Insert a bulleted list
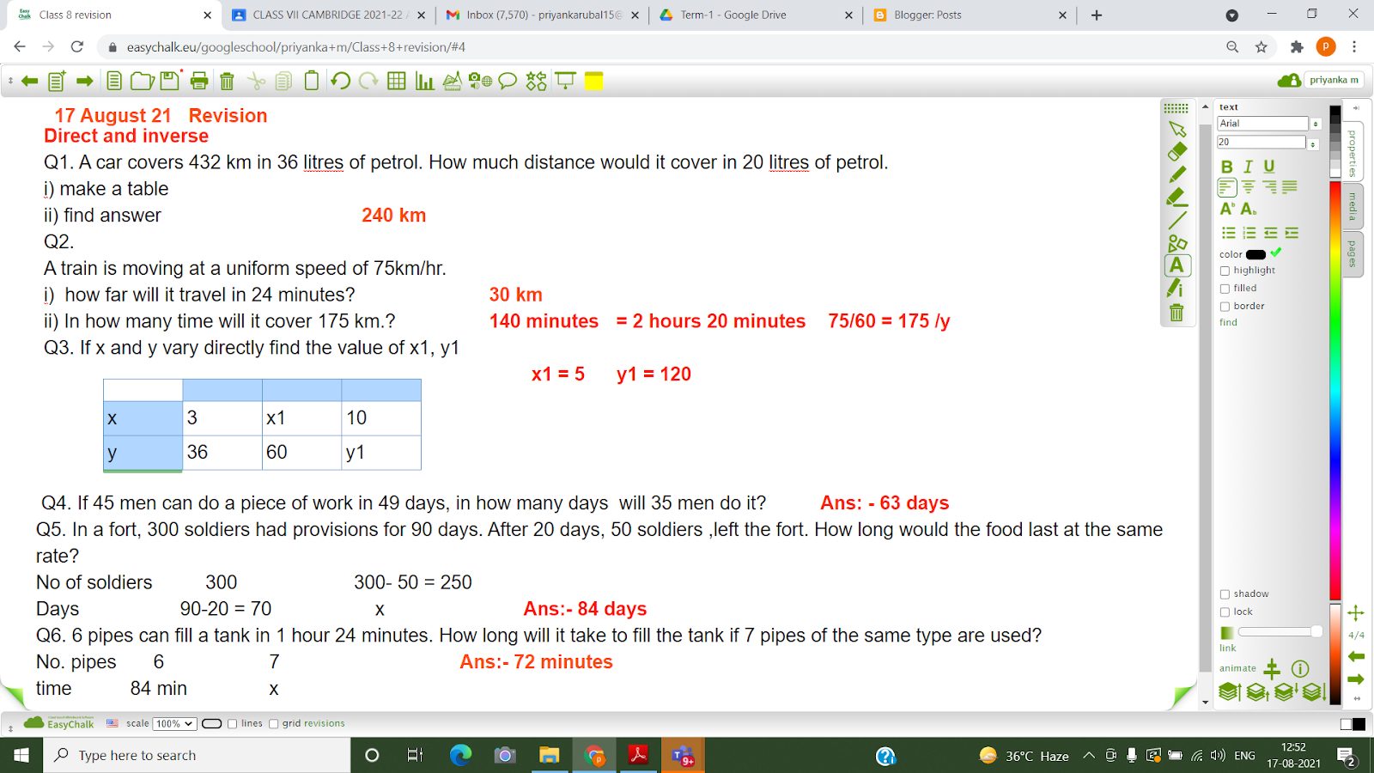1374x773 pixels. click(1229, 233)
